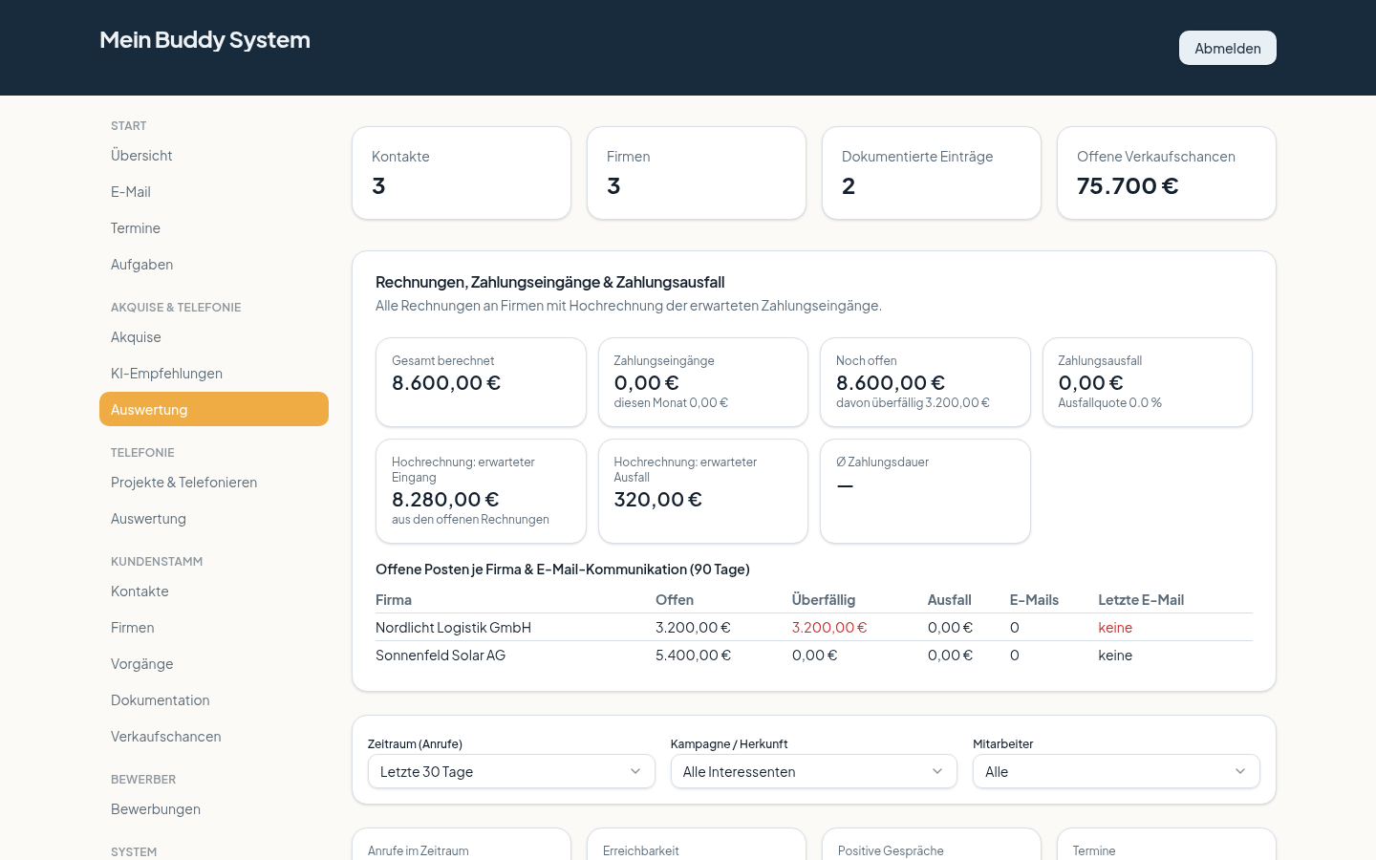Screen dimensions: 1376x860
Task: Click the Zahlungseingänge card
Action: coord(703,382)
